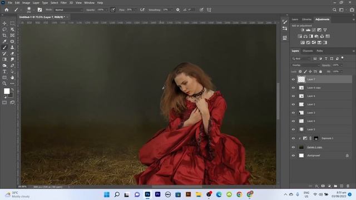
Task: Add an Invert adjustment
Action: 303,42
